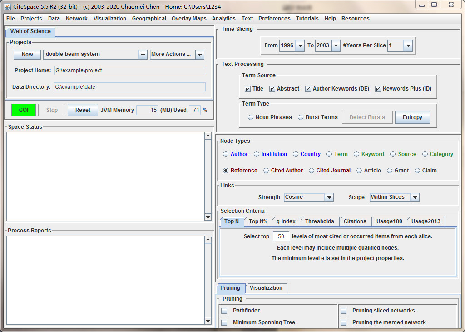Open the Preferences menu
Image resolution: width=465 pixels, height=332 pixels.
click(x=274, y=18)
